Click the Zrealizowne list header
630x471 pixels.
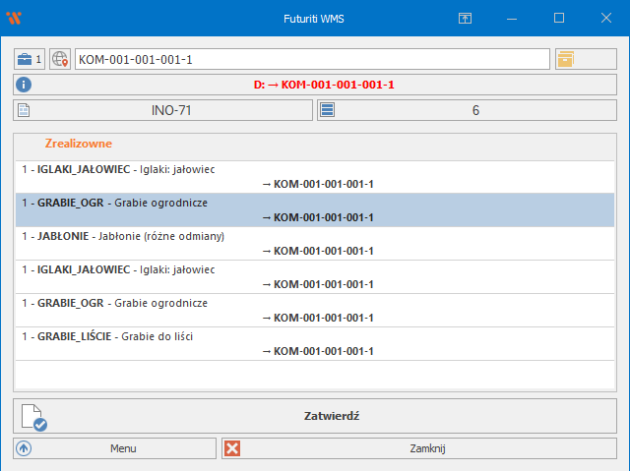click(79, 144)
